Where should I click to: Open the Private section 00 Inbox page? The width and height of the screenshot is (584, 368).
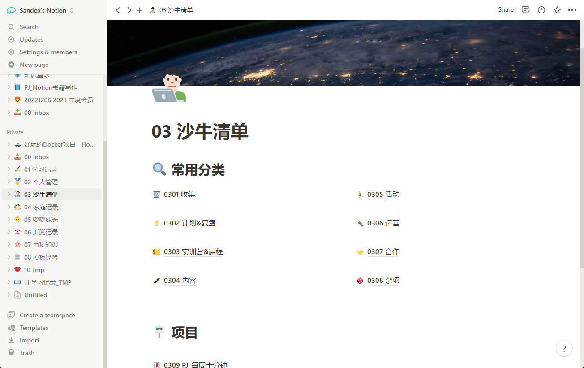click(x=52, y=157)
